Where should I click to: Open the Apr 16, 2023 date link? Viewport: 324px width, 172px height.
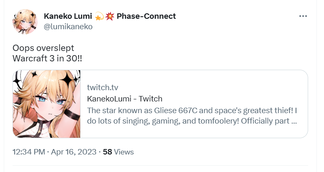[x=74, y=152]
